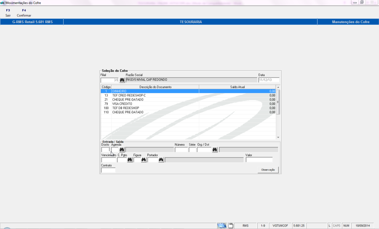Viewport: 379px width, 229px height.
Task: Click the 5.681.25 version status entry
Action: pyautogui.click(x=299, y=226)
